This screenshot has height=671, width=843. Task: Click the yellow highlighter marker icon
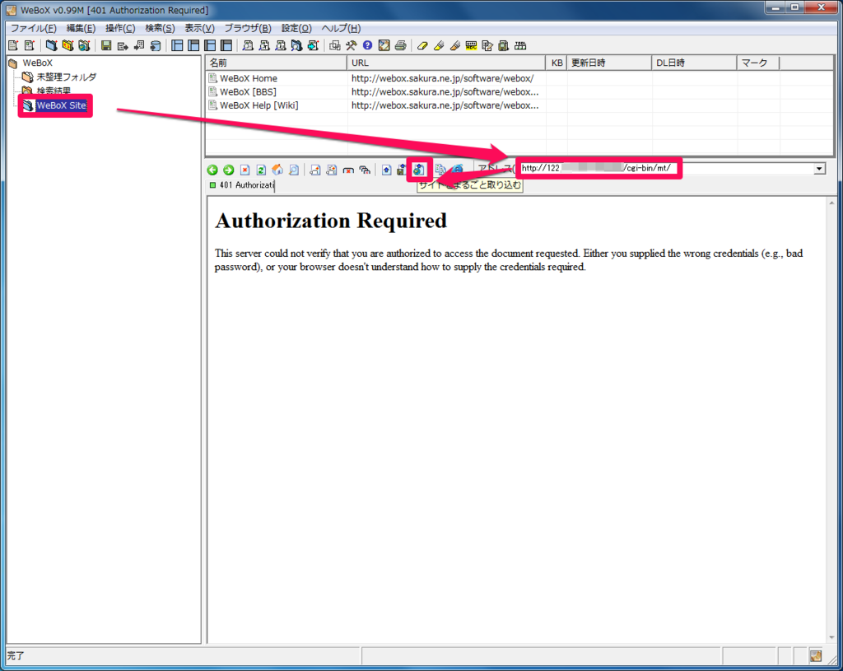[x=439, y=46]
